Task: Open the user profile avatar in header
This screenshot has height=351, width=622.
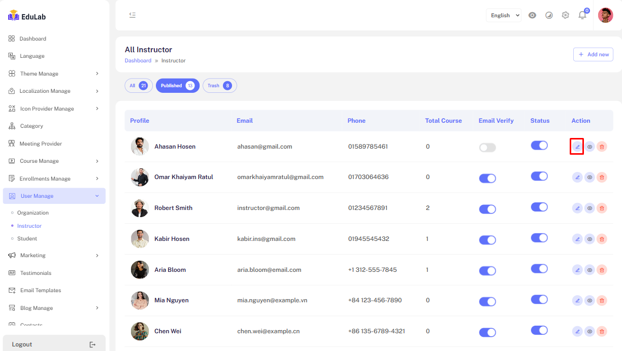Action: (x=605, y=15)
